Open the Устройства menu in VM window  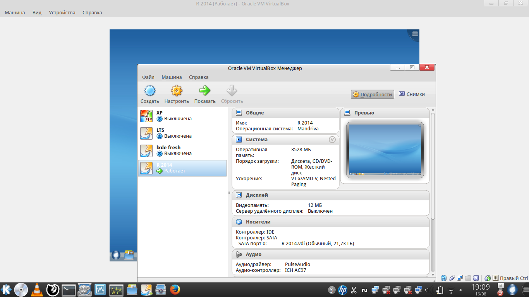point(62,12)
